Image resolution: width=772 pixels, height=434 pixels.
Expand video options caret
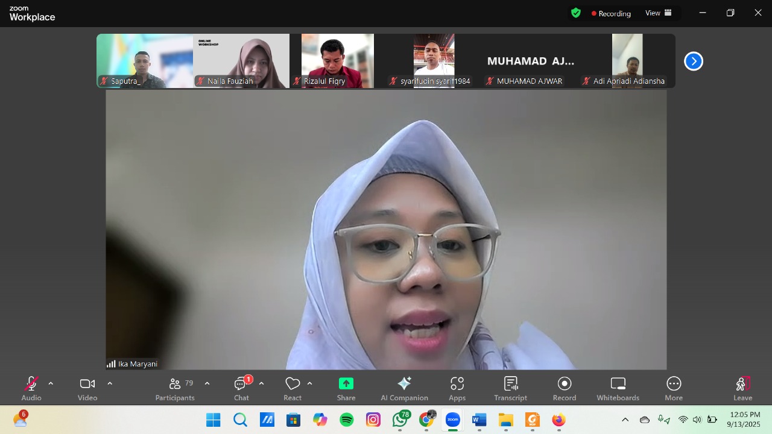click(x=110, y=383)
